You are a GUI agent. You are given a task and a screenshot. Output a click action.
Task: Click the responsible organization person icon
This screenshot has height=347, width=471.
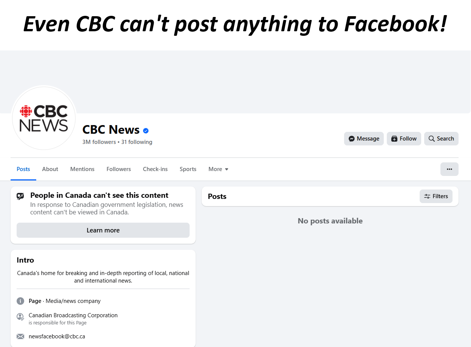click(20, 317)
